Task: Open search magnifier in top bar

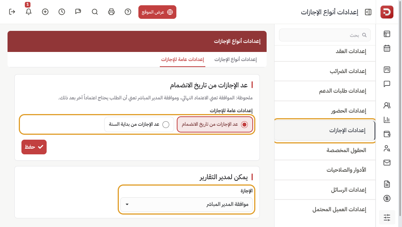Action: pos(95,12)
